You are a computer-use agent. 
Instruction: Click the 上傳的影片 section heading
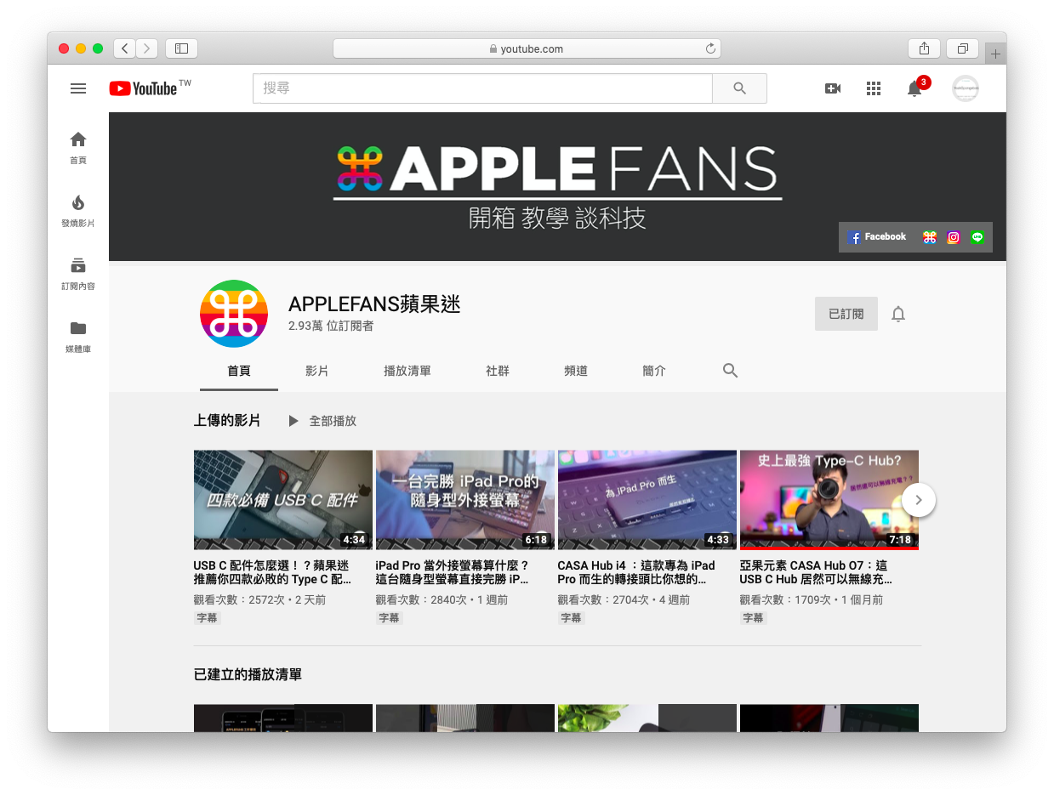(227, 421)
